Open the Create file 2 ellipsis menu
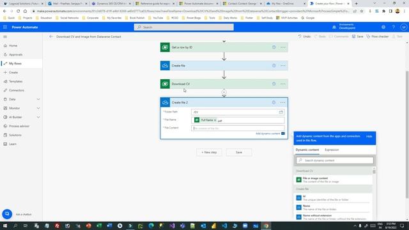 (282, 102)
